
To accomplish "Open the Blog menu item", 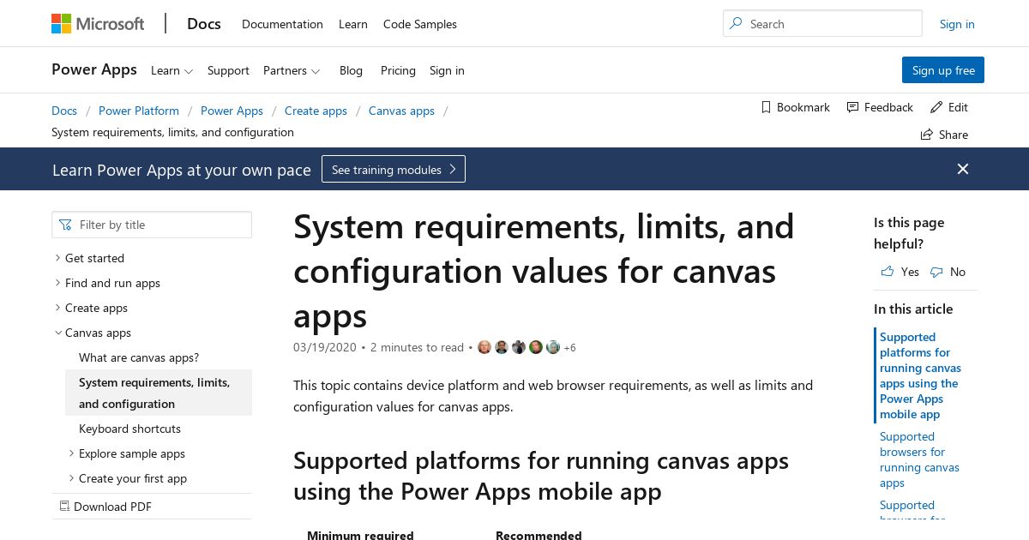I will click(x=351, y=70).
